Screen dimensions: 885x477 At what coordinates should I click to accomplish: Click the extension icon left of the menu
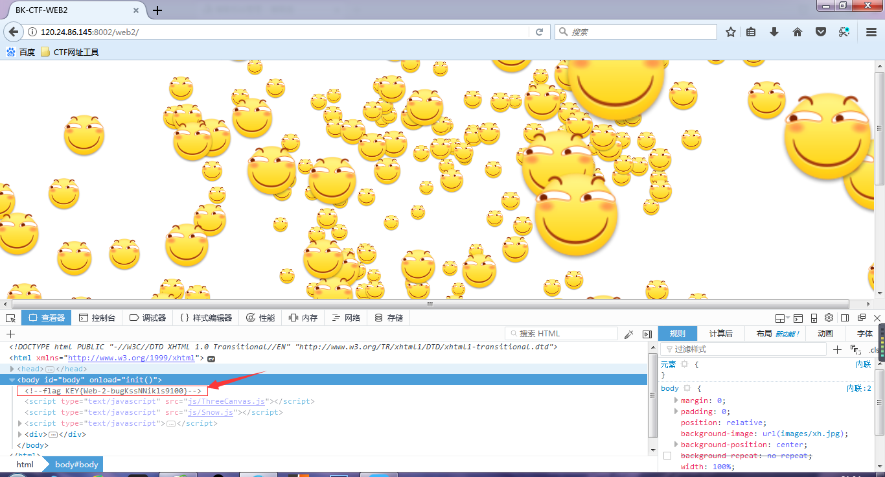pos(844,32)
